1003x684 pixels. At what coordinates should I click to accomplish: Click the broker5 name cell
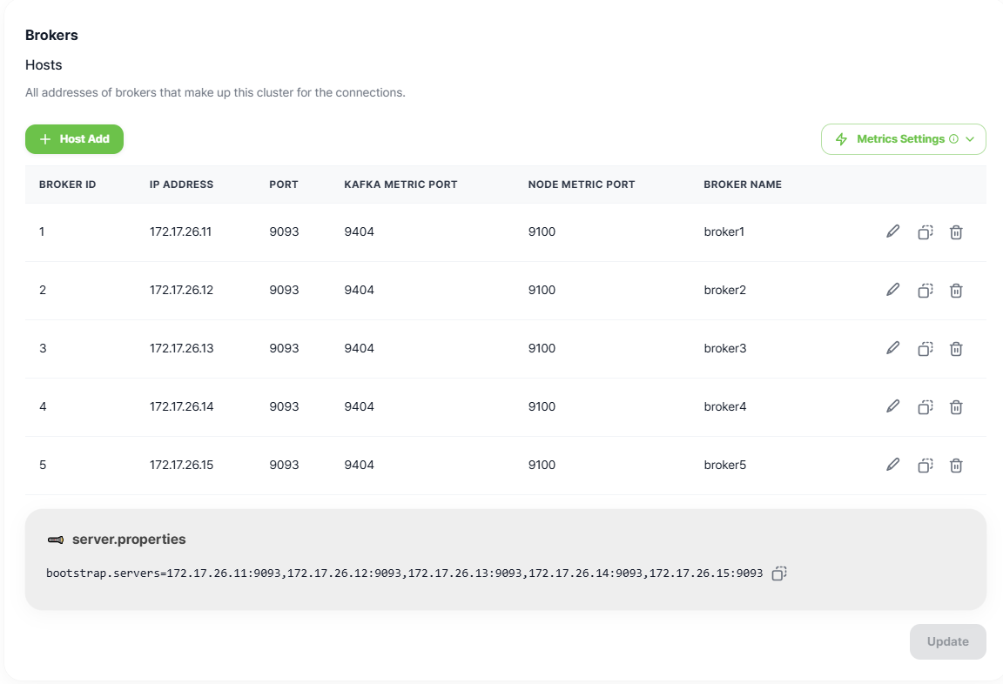724,464
